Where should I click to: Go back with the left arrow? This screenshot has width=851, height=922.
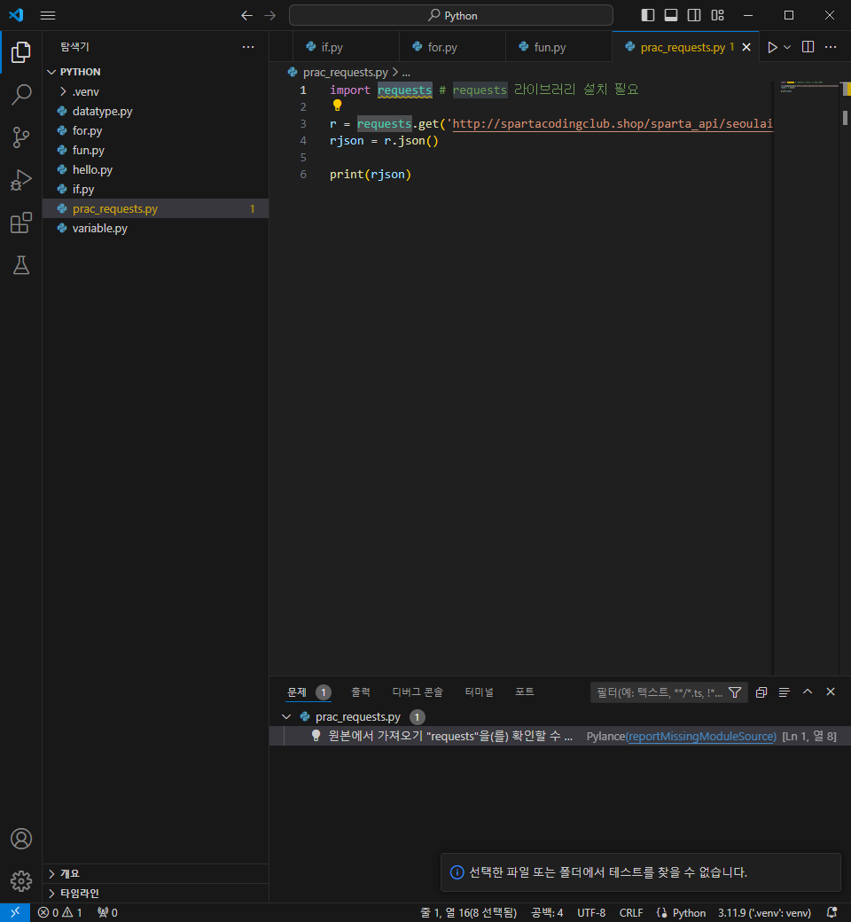pyautogui.click(x=247, y=16)
